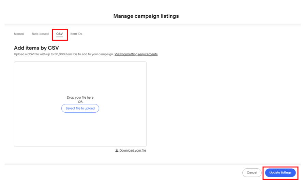Open View formatting requirements link
This screenshot has width=304, height=183.
pos(136,54)
